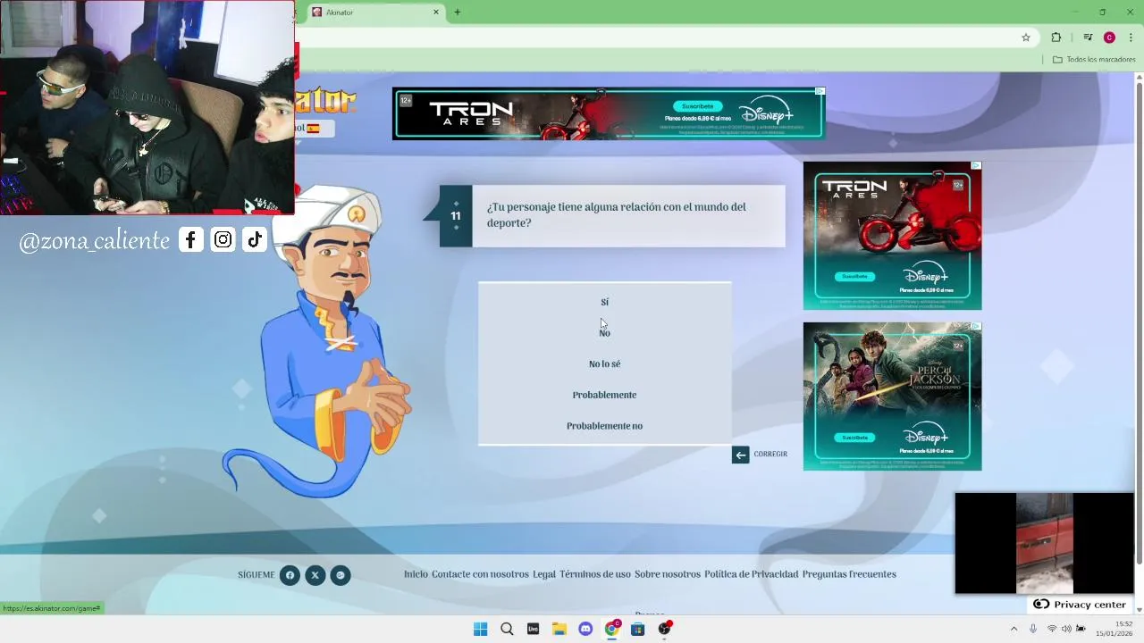1144x643 pixels.
Task: Open Discord from the taskbar
Action: [585, 629]
